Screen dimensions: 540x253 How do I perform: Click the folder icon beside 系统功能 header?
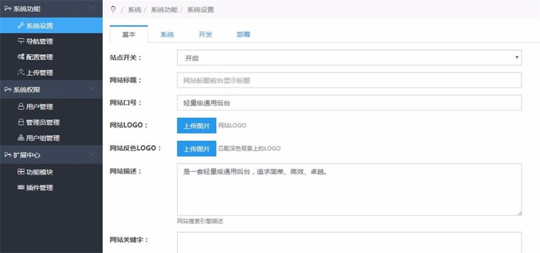8,9
